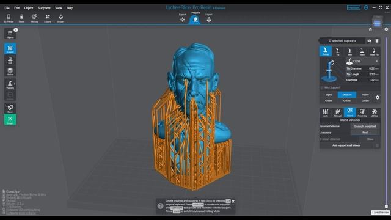Screen dimensions: 391x220
Task: Click the Estimate resin volume link
Action: pyautogui.click(x=21, y=213)
